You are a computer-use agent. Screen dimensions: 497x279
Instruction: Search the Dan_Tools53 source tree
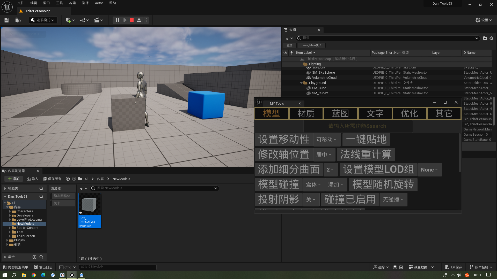click(41, 197)
